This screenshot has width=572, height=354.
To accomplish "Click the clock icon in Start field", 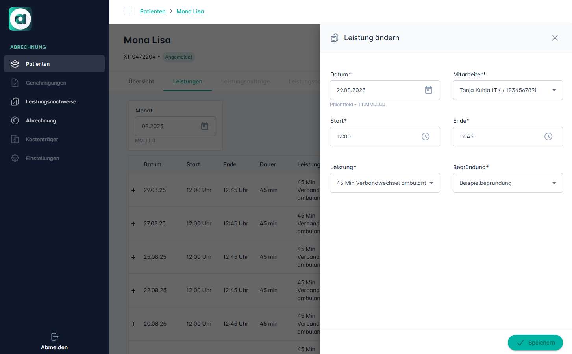I will (425, 136).
